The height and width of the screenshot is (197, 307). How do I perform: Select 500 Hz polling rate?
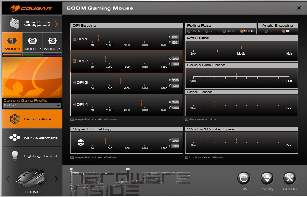click(224, 31)
